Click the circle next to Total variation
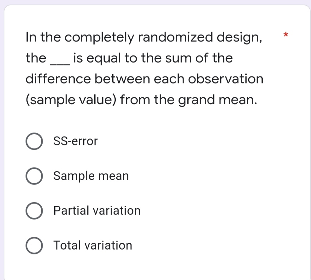311x280 pixels. coord(34,246)
